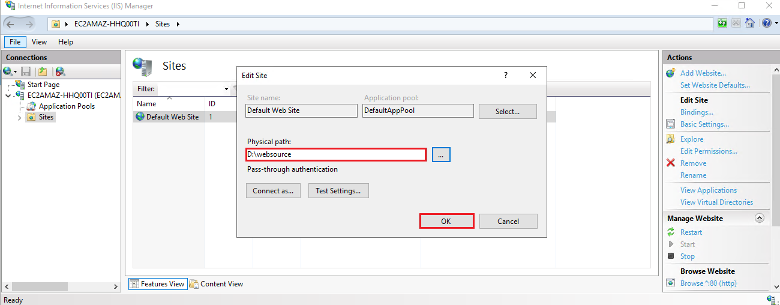Click the Rename link in Actions
The height and width of the screenshot is (305, 780).
[x=693, y=175]
